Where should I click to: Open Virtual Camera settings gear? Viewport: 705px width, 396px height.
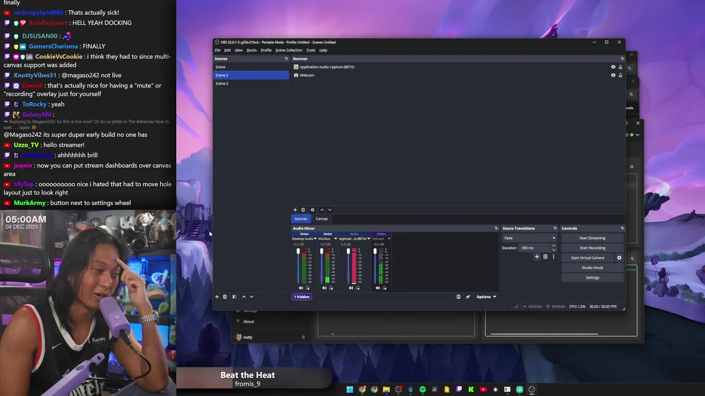619,257
